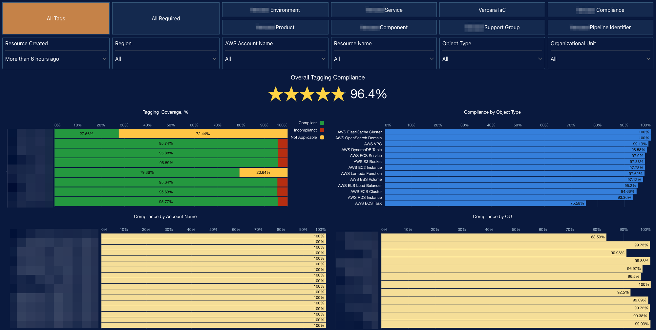Image resolution: width=656 pixels, height=330 pixels.
Task: Click the AWS ECS Cluster bar
Action: coord(511,191)
